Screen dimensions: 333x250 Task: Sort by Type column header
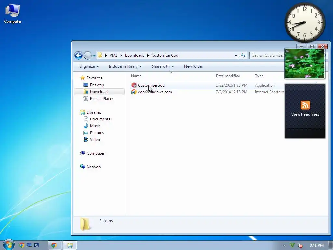click(259, 76)
